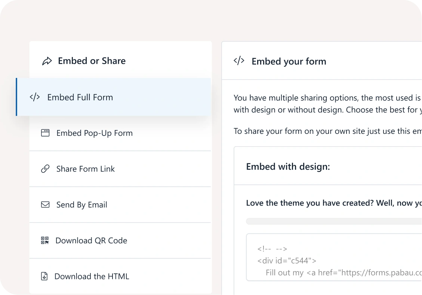Click the Embed your form heading text
The width and height of the screenshot is (422, 295).
(289, 62)
